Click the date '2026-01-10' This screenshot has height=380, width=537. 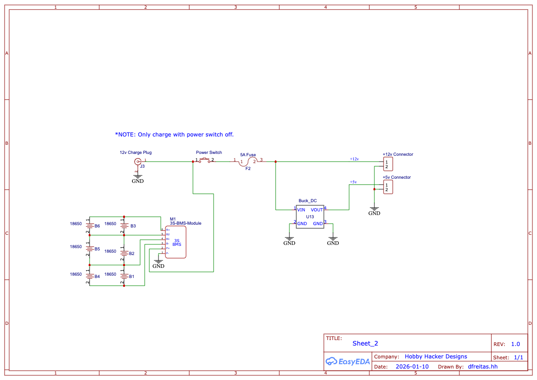[x=412, y=367]
